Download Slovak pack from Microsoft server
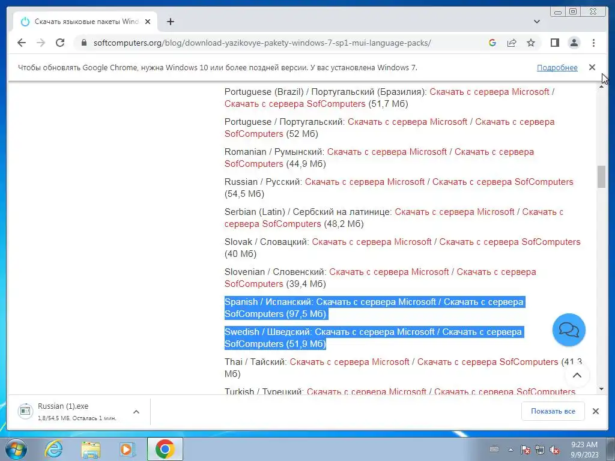This screenshot has height=461, width=615. (x=371, y=242)
